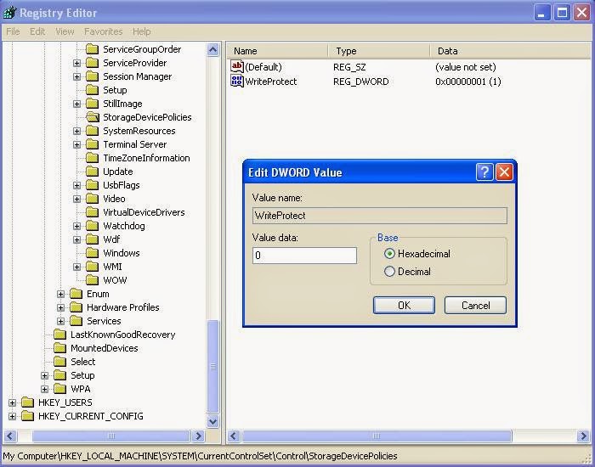Click the ServiceGroupOrder folder icon
Image resolution: width=595 pixels, height=467 pixels.
(x=92, y=49)
